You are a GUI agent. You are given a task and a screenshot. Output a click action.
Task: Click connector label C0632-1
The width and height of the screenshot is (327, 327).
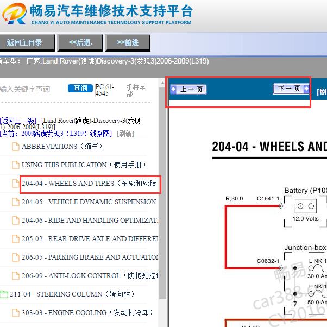pyautogui.click(x=268, y=261)
